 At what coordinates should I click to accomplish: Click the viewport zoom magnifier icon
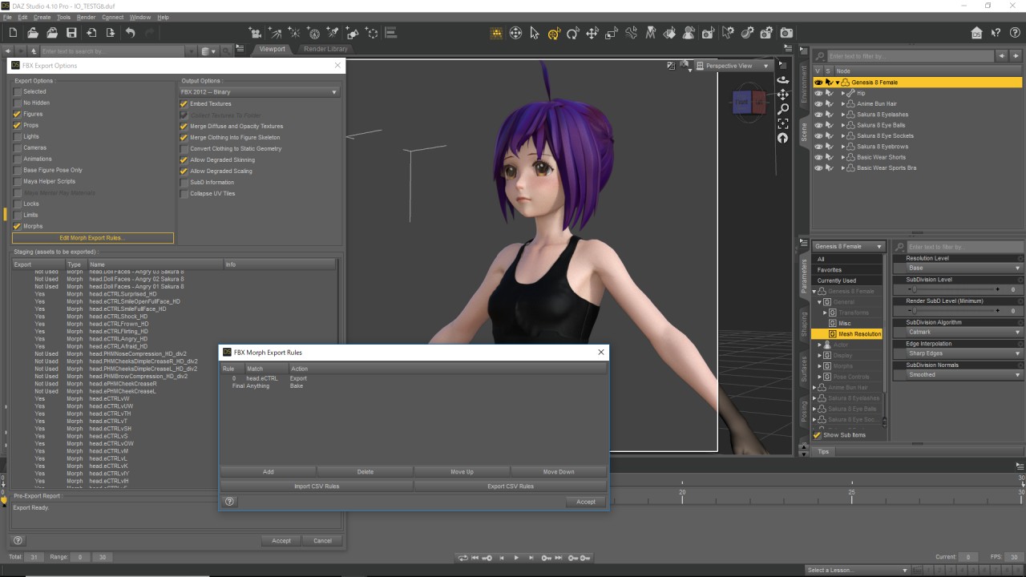pyautogui.click(x=783, y=109)
